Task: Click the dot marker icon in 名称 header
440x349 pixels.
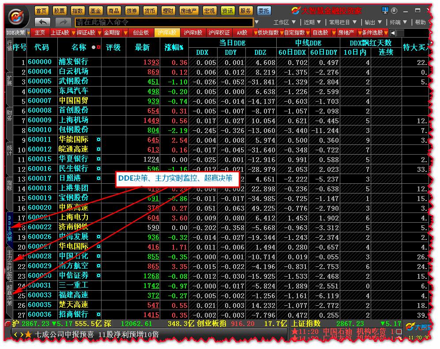Action: click(94, 47)
